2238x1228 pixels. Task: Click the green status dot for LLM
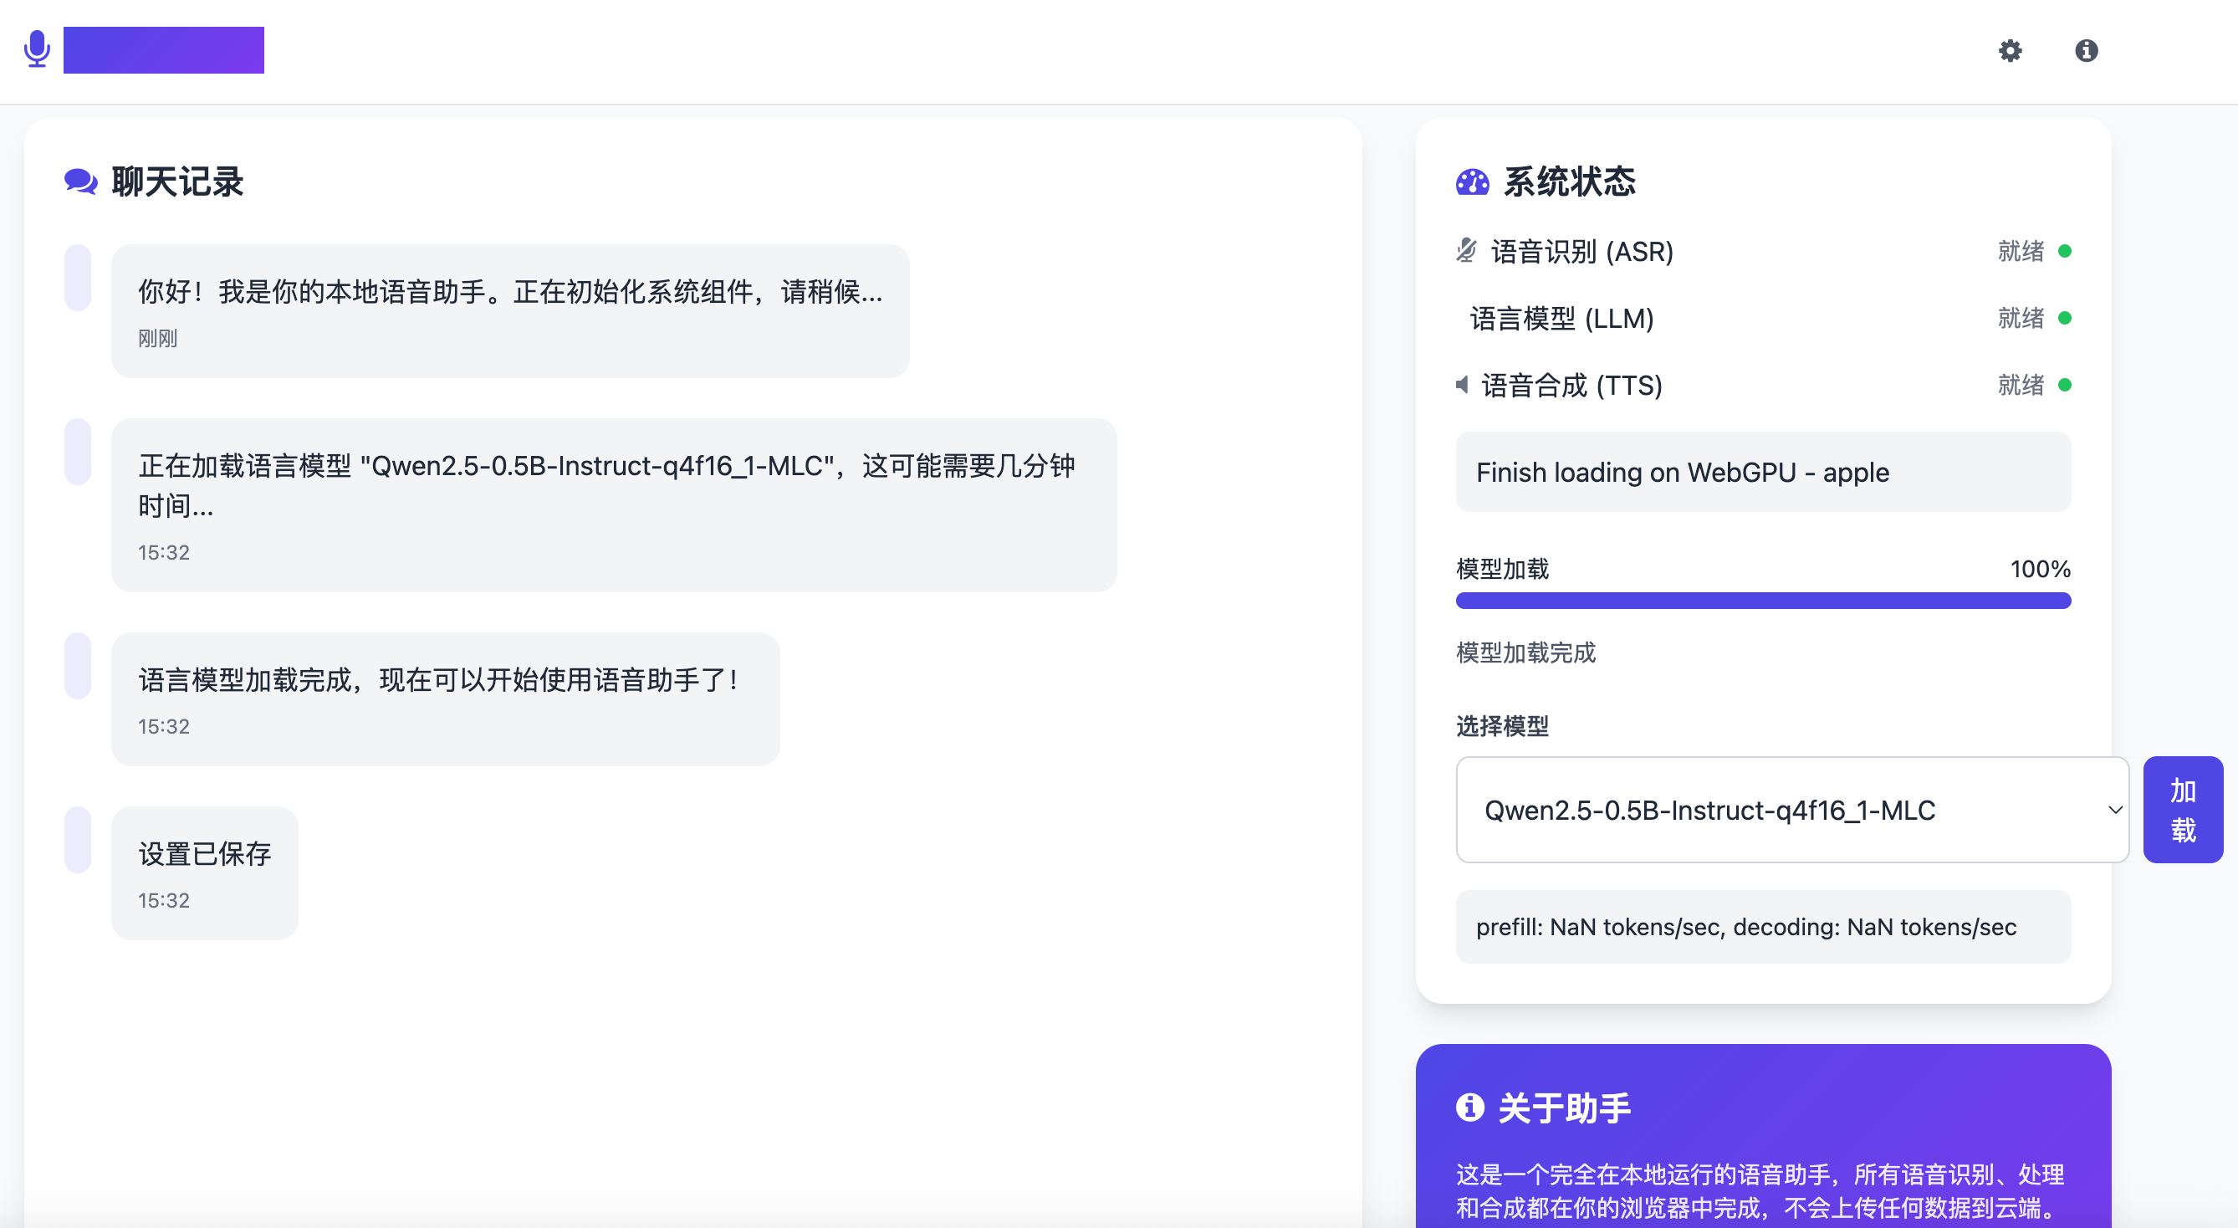[2065, 318]
